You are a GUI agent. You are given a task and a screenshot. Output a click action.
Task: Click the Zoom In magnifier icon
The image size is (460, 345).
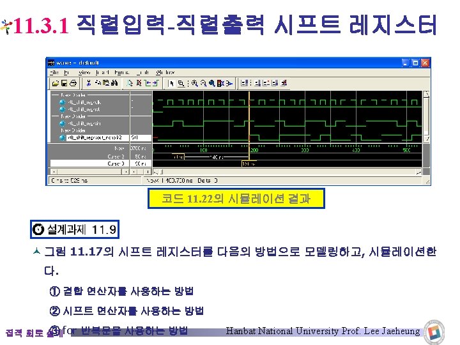(194, 83)
